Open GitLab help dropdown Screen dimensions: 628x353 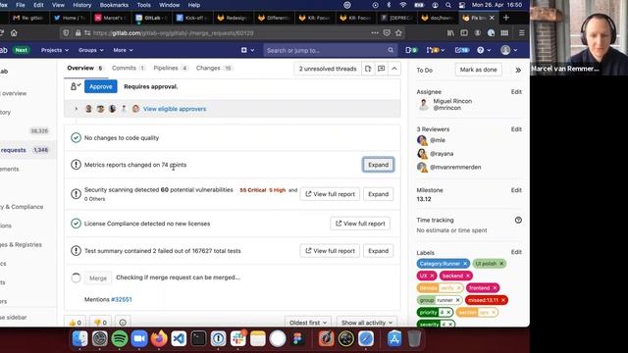click(x=484, y=50)
